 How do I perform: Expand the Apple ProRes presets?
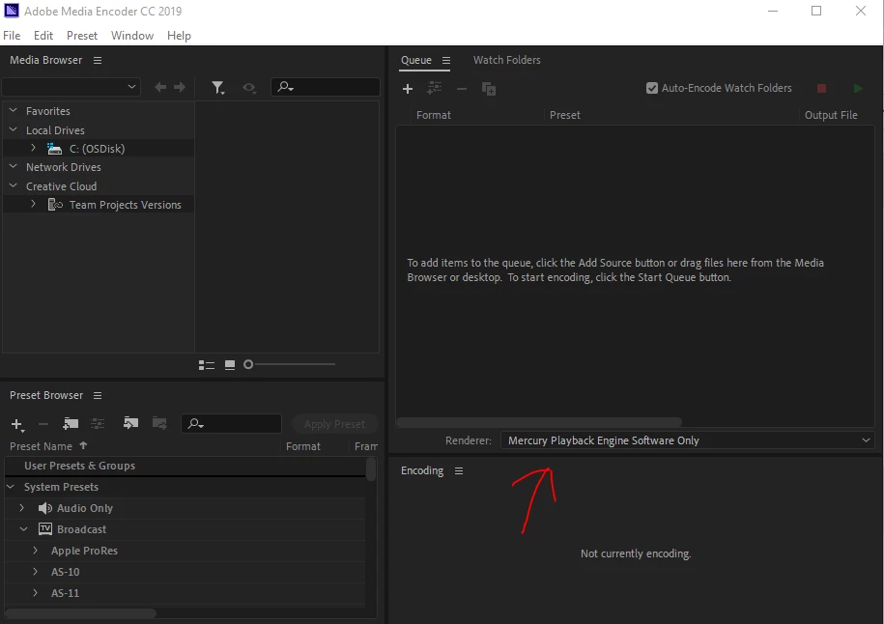[x=35, y=551]
